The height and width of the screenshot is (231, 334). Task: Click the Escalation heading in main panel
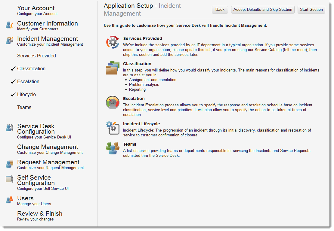coord(134,99)
